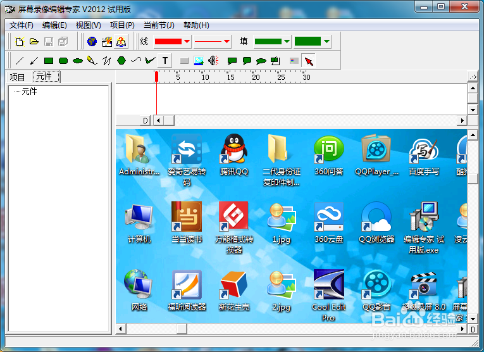Click timeline horizontal scrollbar right arrow
The image size is (484, 352).
[x=462, y=120]
